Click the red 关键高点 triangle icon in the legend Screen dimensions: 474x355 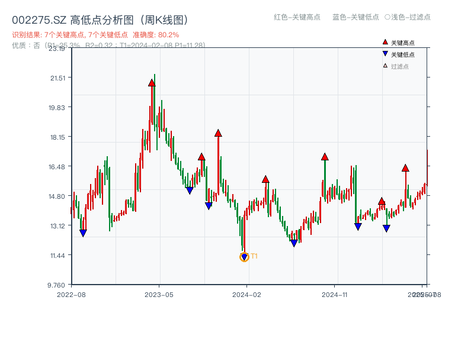(x=384, y=42)
